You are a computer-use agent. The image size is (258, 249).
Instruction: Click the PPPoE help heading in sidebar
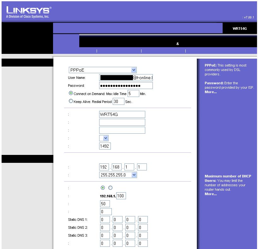pyautogui.click(x=210, y=65)
